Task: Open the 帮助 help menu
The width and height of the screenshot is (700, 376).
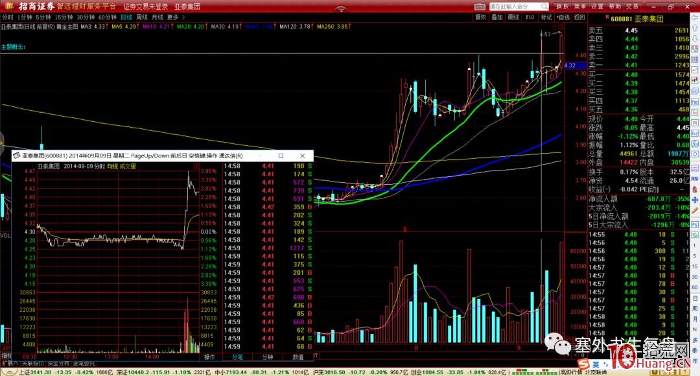Action: tap(614, 6)
